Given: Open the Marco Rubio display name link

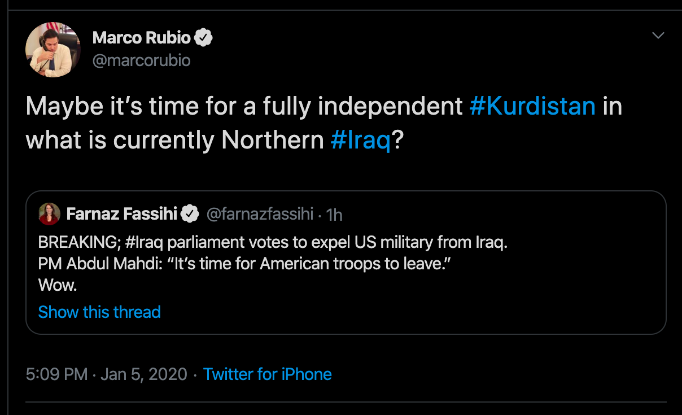Looking at the screenshot, I should (142, 38).
